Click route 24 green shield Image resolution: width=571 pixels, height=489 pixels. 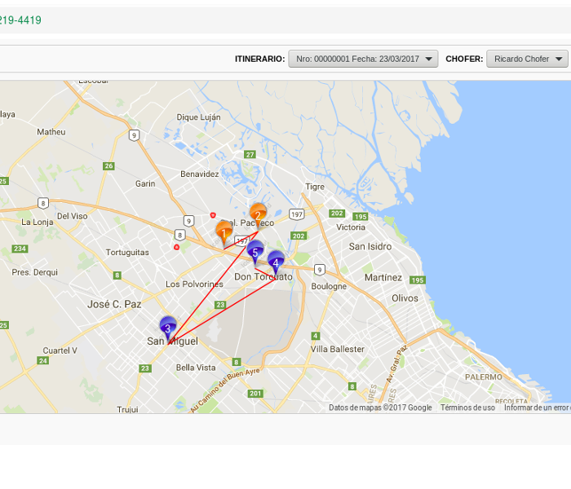click(x=43, y=360)
